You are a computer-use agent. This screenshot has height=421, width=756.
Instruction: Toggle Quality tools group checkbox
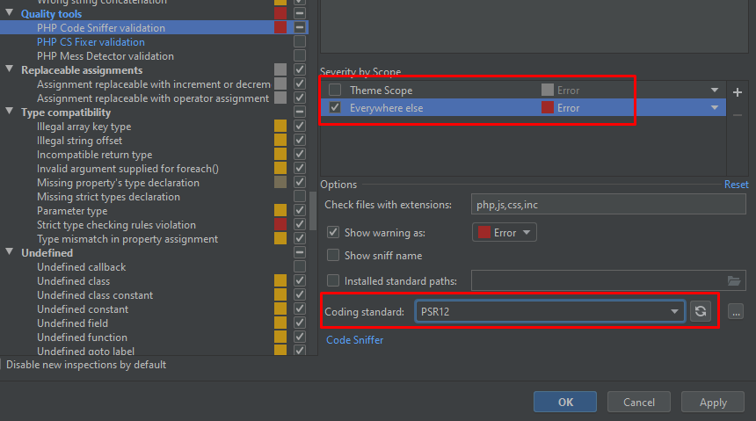pyautogui.click(x=300, y=13)
